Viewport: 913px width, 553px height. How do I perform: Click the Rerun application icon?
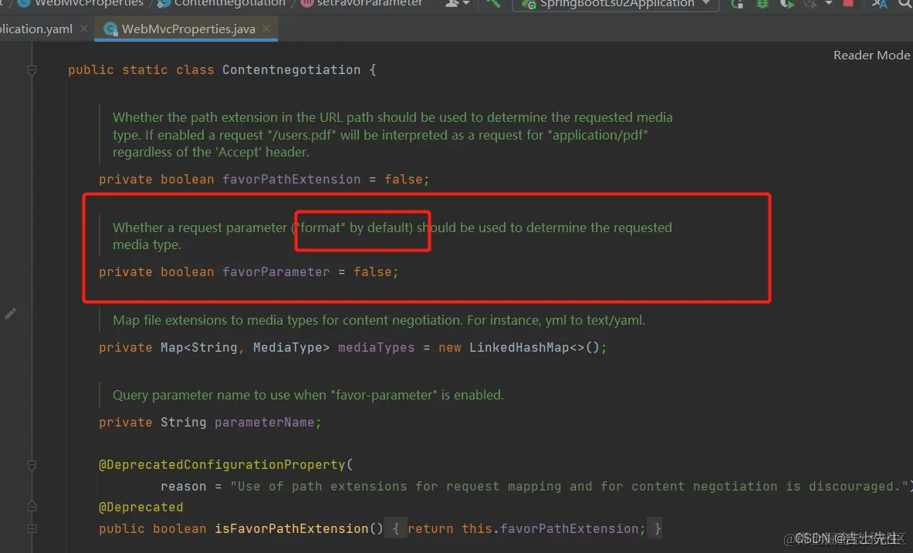point(737,4)
